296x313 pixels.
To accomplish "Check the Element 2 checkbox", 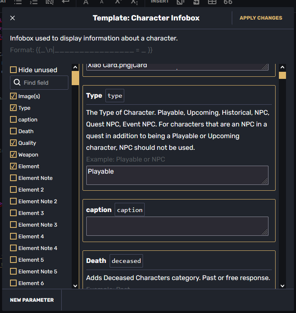I will point(13,189).
